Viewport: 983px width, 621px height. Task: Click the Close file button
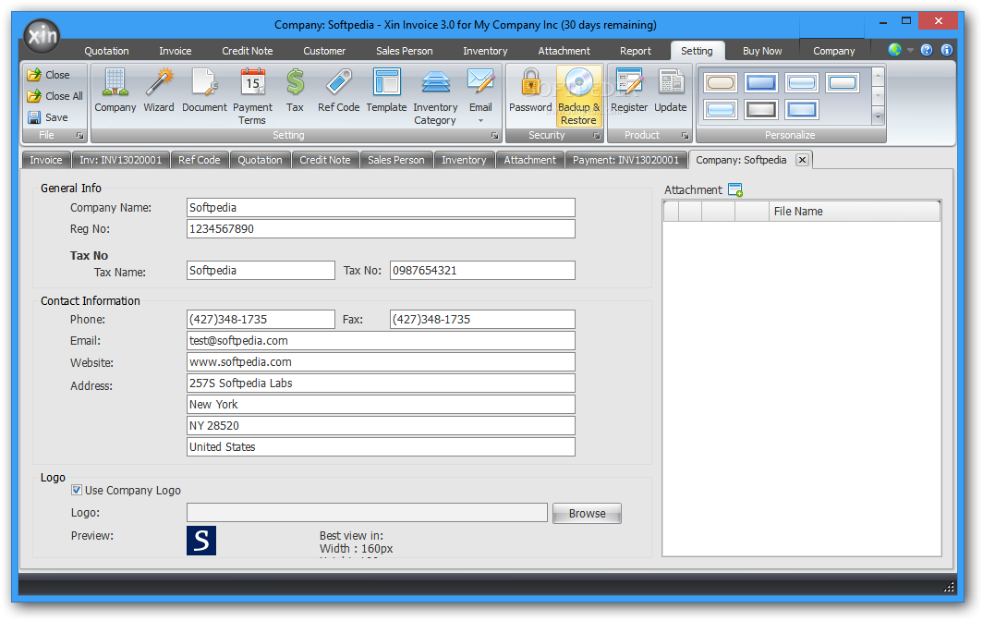pyautogui.click(x=49, y=75)
